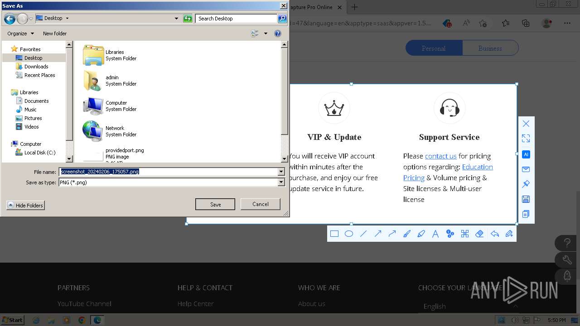Select Downloads in the Favorites tree
This screenshot has height=326, width=580.
tap(36, 67)
